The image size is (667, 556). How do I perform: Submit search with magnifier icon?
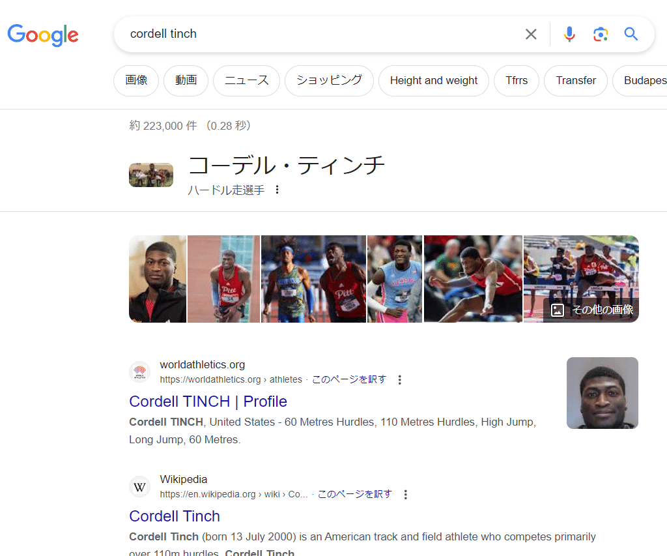click(x=631, y=34)
